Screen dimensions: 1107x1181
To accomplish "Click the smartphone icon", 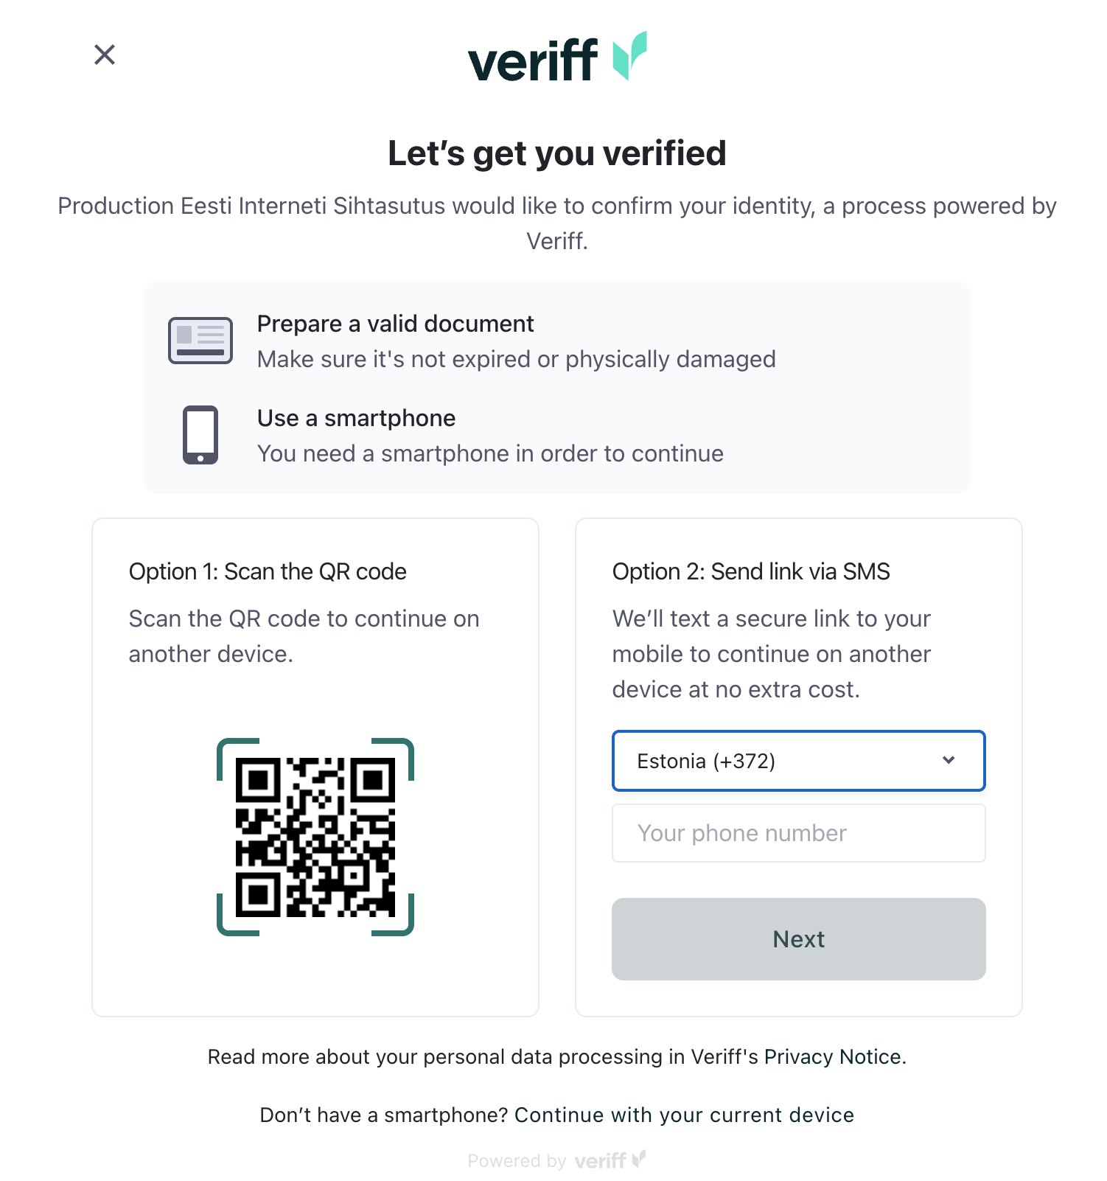I will click(x=200, y=435).
